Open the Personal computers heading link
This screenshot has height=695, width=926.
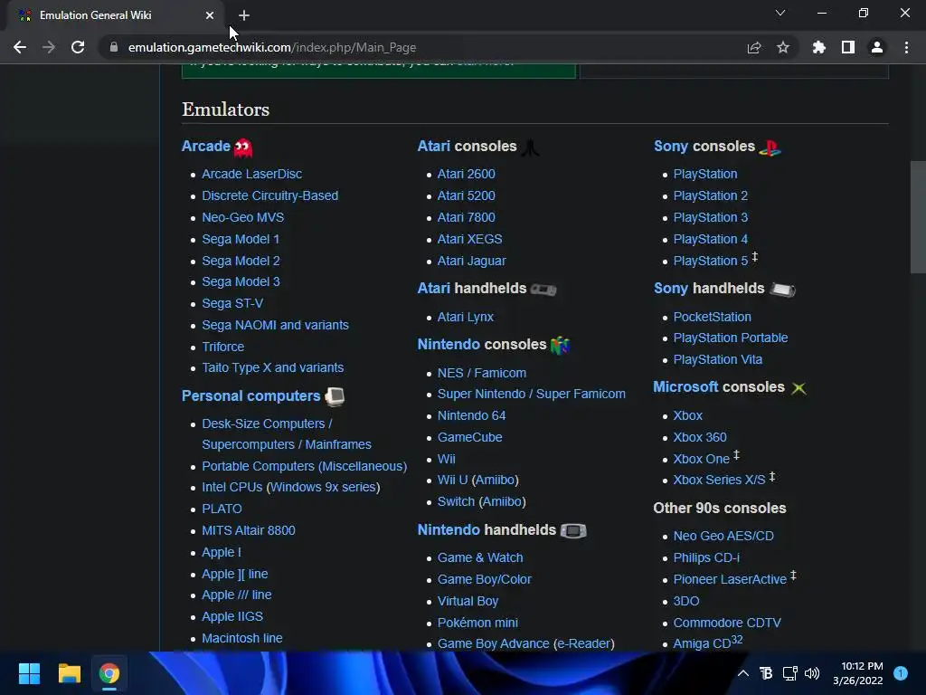[x=251, y=396]
